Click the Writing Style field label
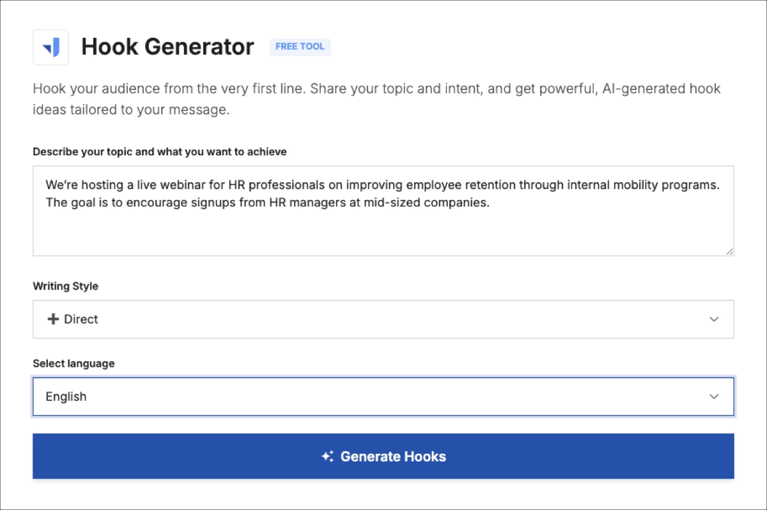 click(65, 286)
